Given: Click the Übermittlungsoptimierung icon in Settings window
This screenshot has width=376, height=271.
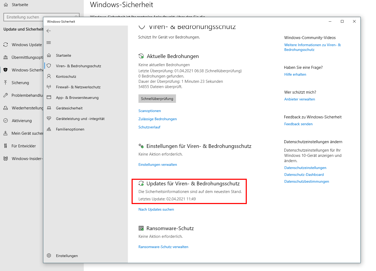Looking at the screenshot, I should (6, 57).
